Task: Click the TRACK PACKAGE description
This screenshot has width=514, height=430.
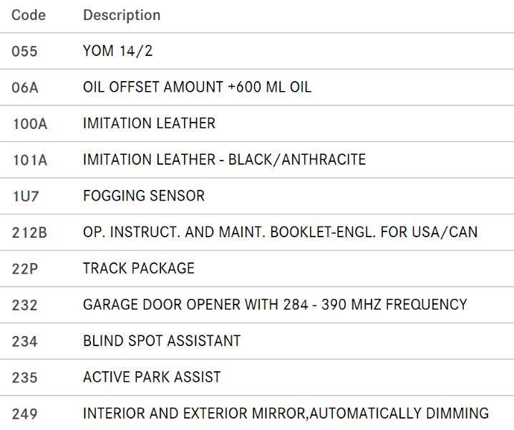Action: point(139,268)
